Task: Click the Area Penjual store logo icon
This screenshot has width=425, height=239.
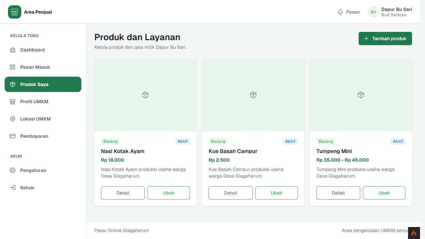Action: [15, 12]
